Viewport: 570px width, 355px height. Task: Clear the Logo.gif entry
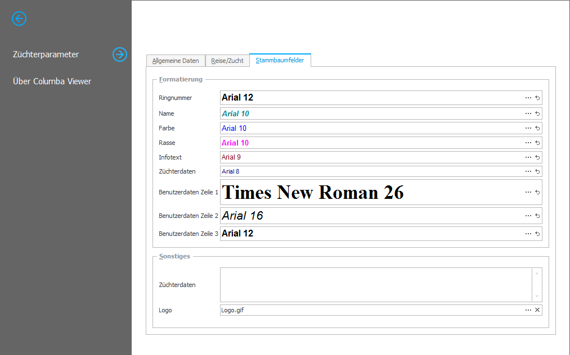point(537,310)
